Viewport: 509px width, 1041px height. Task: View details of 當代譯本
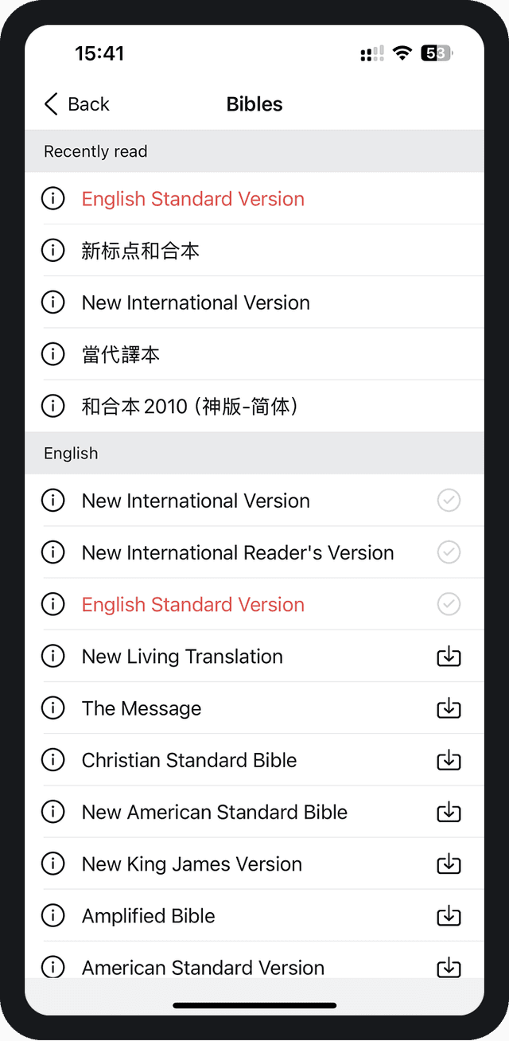coord(52,353)
